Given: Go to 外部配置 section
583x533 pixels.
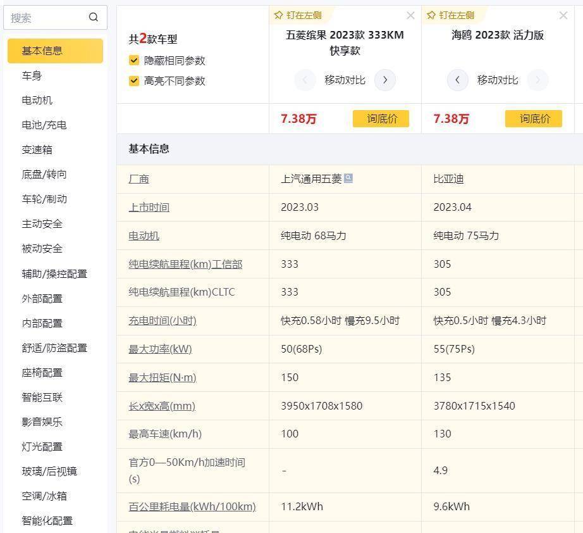Looking at the screenshot, I should point(42,299).
